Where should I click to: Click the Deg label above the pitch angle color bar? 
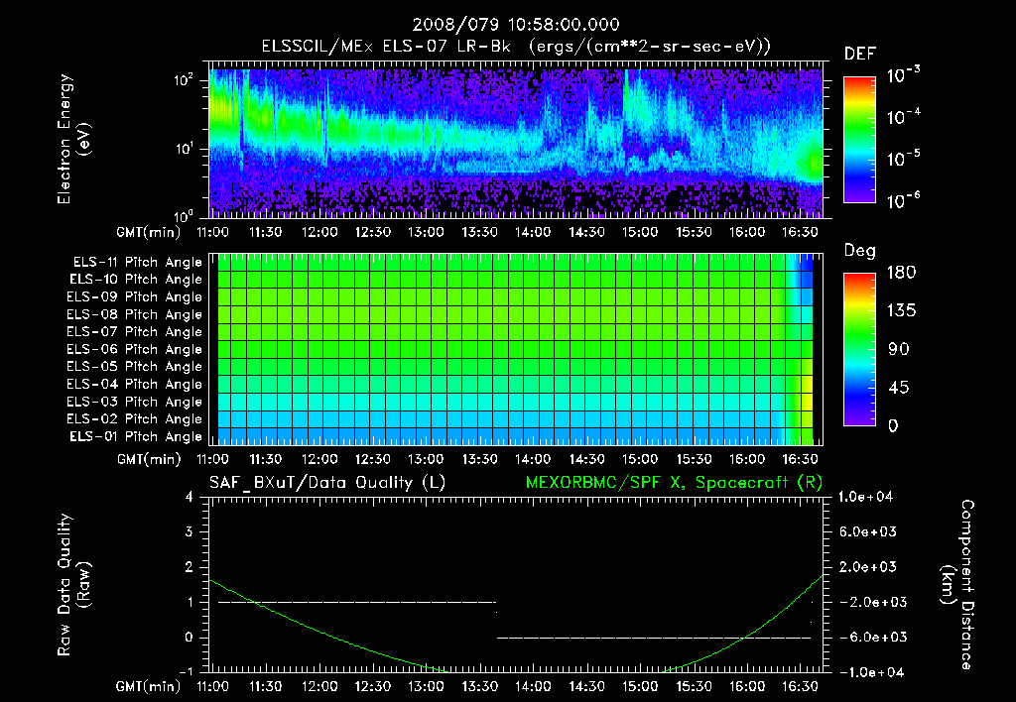coord(860,251)
